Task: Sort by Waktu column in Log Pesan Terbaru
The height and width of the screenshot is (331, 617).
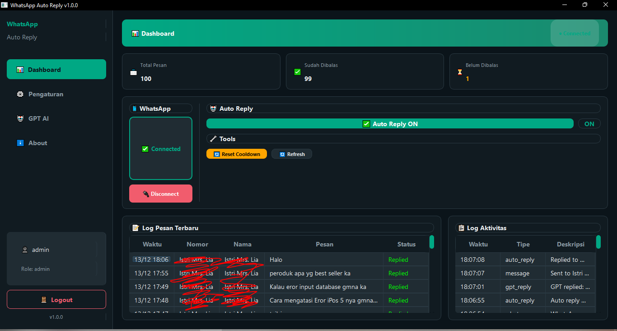Action: pos(152,244)
